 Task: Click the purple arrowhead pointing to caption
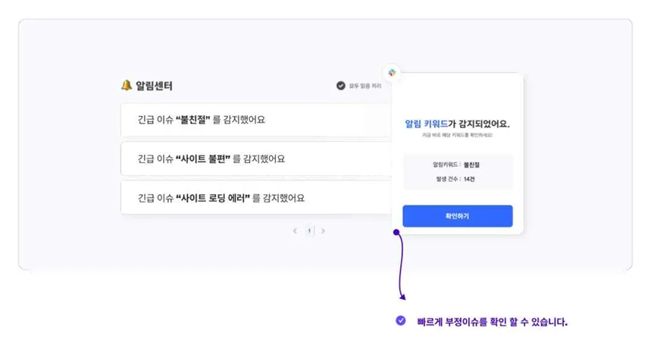pos(402,297)
